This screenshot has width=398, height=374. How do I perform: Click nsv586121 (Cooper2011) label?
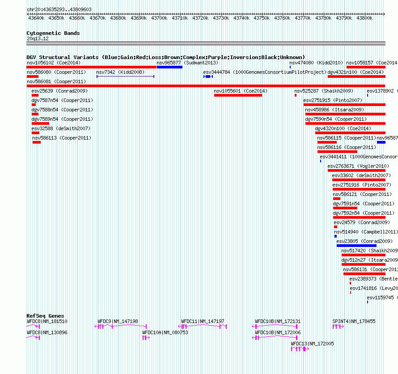click(x=362, y=194)
